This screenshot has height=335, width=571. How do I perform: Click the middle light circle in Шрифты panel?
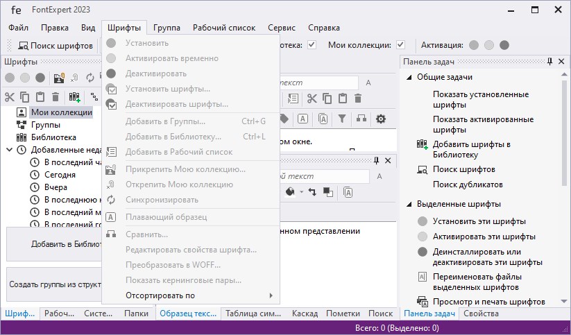coord(25,78)
